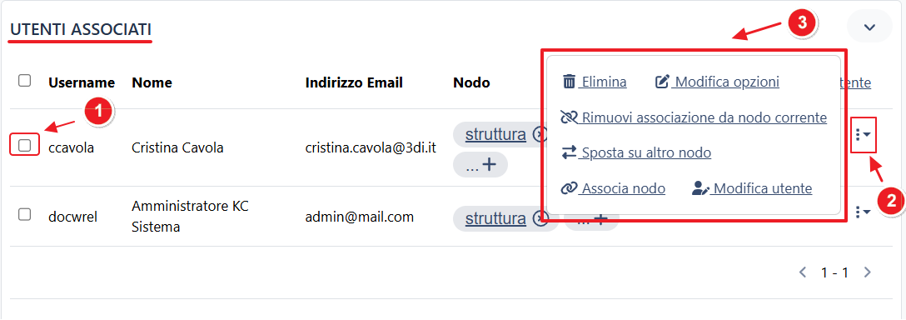906x320 pixels.
Task: Remove struttura tag from ccavola row
Action: click(540, 135)
